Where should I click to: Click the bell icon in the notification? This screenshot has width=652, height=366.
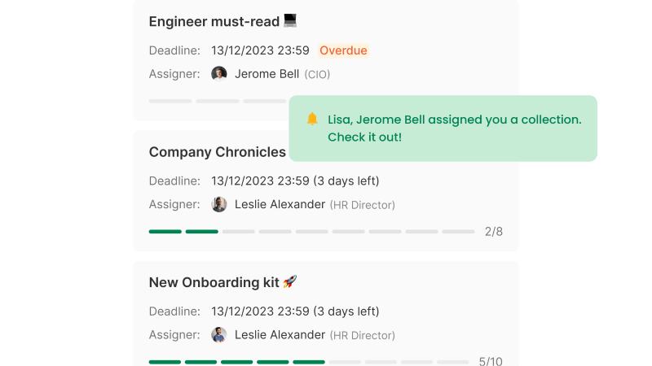[x=312, y=120]
